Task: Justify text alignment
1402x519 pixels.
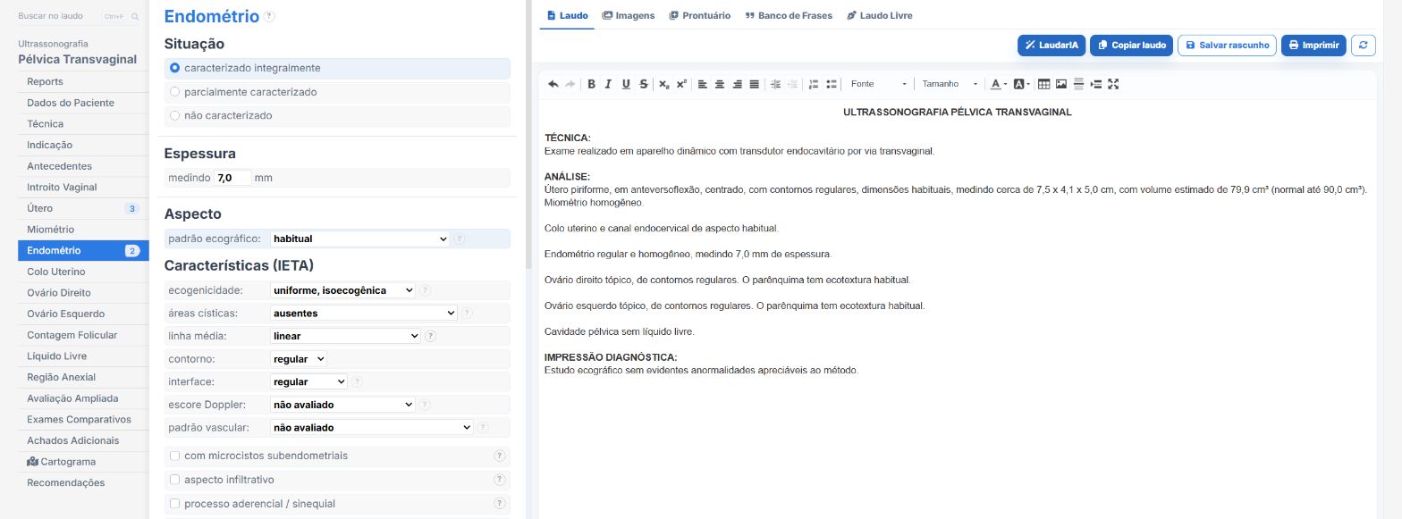Action: [x=754, y=84]
